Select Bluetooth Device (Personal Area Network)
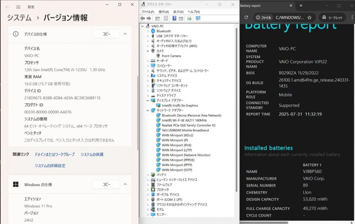Image resolution: width=355 pixels, height=224 pixels. [x=192, y=116]
